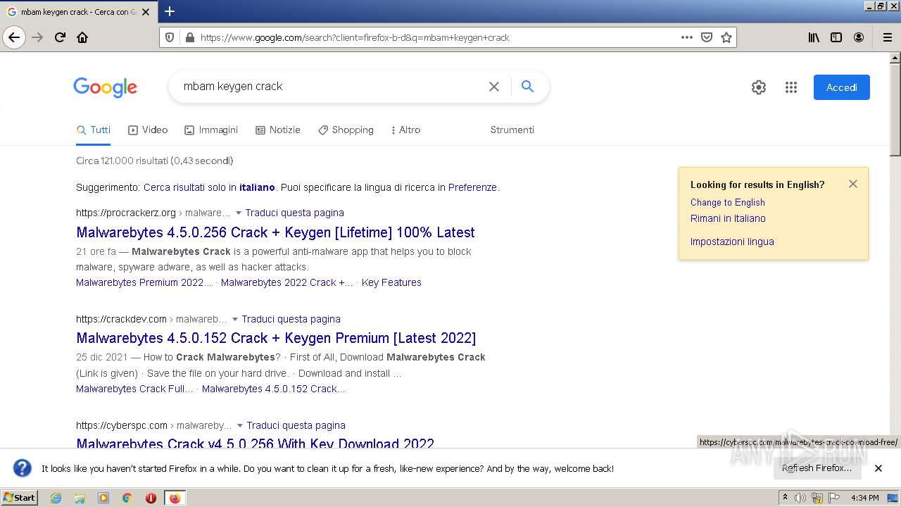Open media player icon in taskbar

pos(103,498)
